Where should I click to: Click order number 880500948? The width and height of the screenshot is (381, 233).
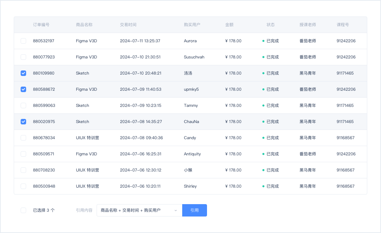click(44, 186)
